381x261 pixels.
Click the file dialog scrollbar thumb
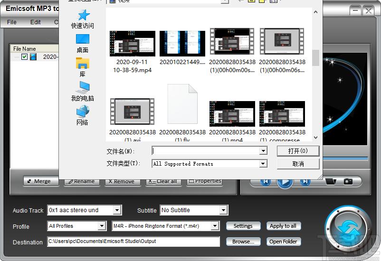315,58
